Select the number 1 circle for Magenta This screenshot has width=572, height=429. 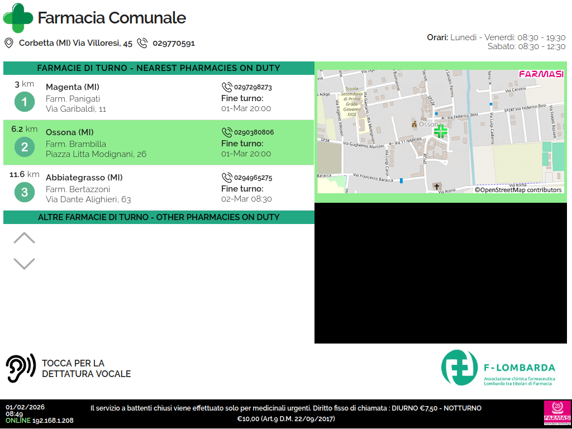pyautogui.click(x=24, y=102)
